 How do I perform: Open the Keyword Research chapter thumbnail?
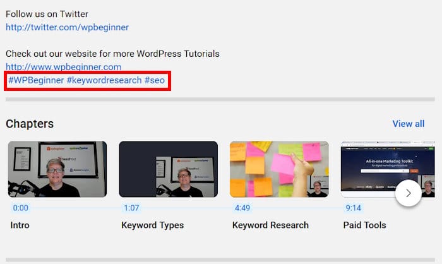(279, 169)
